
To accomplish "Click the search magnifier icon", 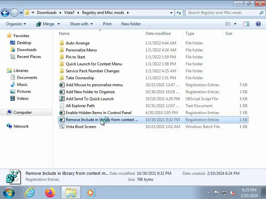I will [x=261, y=13].
